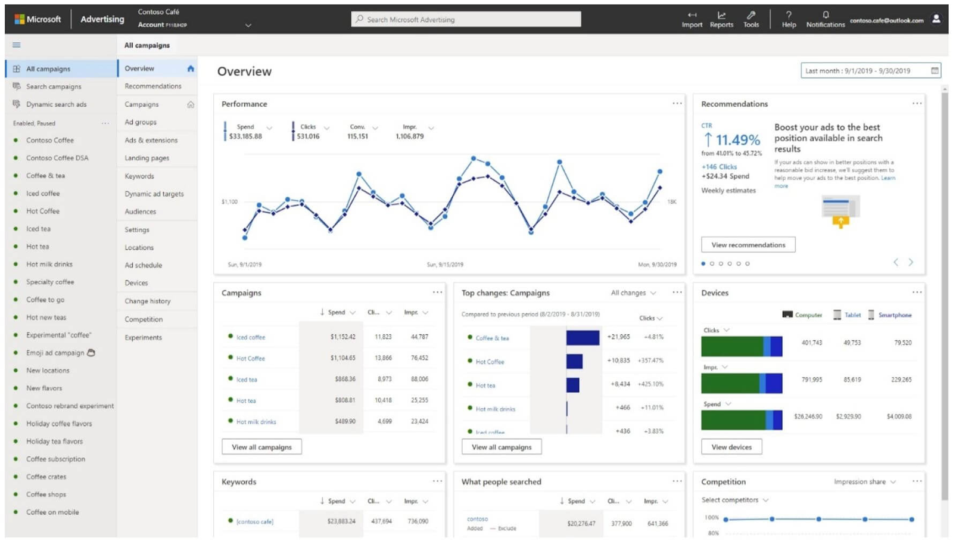The image size is (953, 541).
Task: Open the Iced coffee campaign link
Action: (251, 337)
